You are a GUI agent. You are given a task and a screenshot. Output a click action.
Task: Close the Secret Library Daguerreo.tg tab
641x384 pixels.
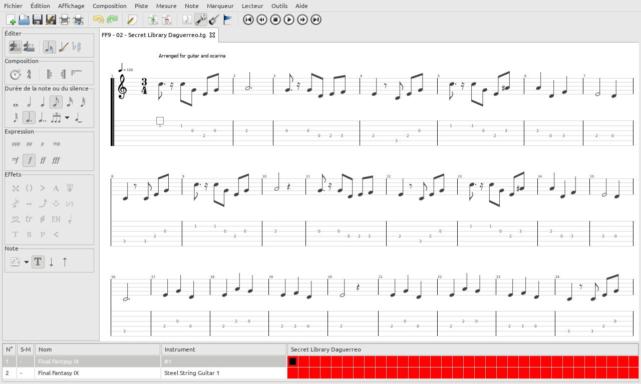pos(212,35)
